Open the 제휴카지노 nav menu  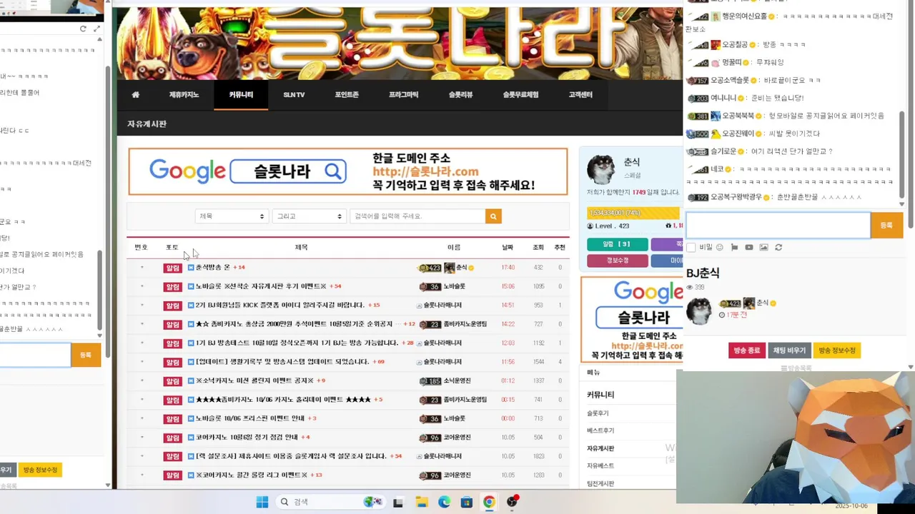tap(184, 95)
